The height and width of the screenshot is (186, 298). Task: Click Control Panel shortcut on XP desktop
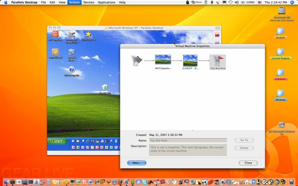click(55, 53)
